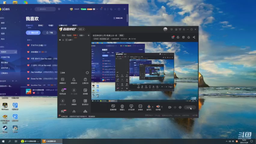The height and width of the screenshot is (144, 256).
Task: Expand the account dropdown arrow in QQ Music
Action: pos(97,9)
